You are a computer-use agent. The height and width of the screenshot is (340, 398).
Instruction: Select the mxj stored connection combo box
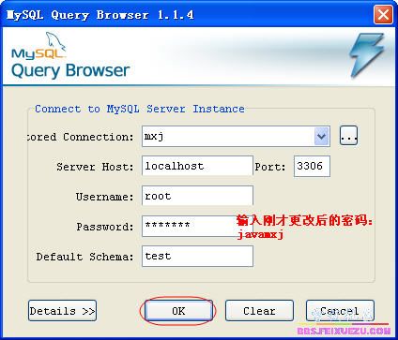click(x=236, y=137)
